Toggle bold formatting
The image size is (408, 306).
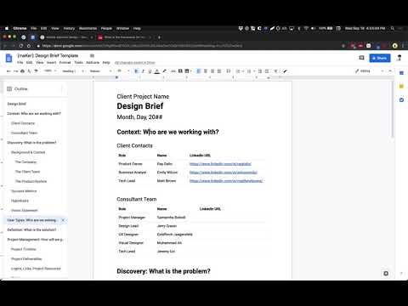click(136, 71)
